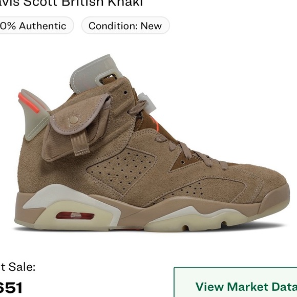The height and width of the screenshot is (297, 297).
Task: Click the translucent lace lock on the shoe
Action: coord(147,103)
